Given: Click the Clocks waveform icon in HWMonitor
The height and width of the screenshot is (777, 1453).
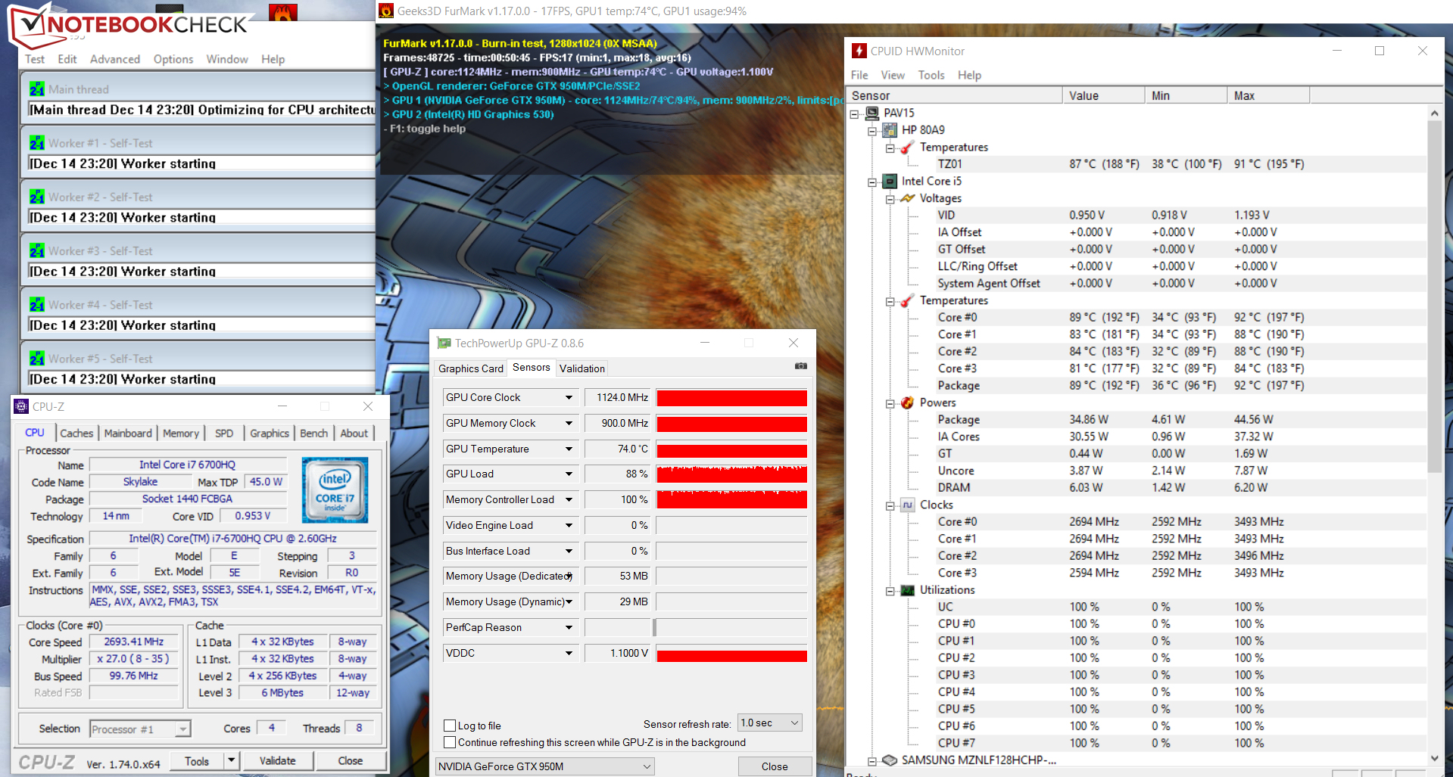Looking at the screenshot, I should (907, 505).
